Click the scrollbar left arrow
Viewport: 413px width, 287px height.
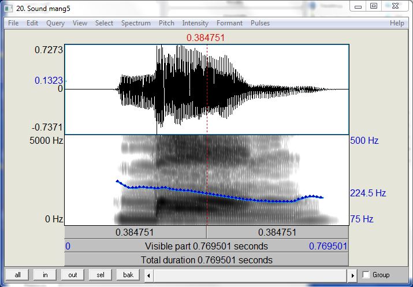point(148,275)
